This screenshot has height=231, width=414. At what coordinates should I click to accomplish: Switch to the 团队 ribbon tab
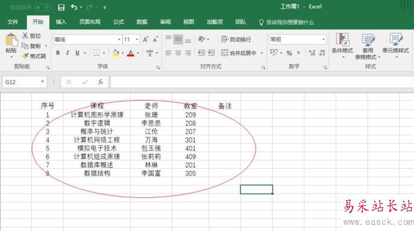click(240, 22)
